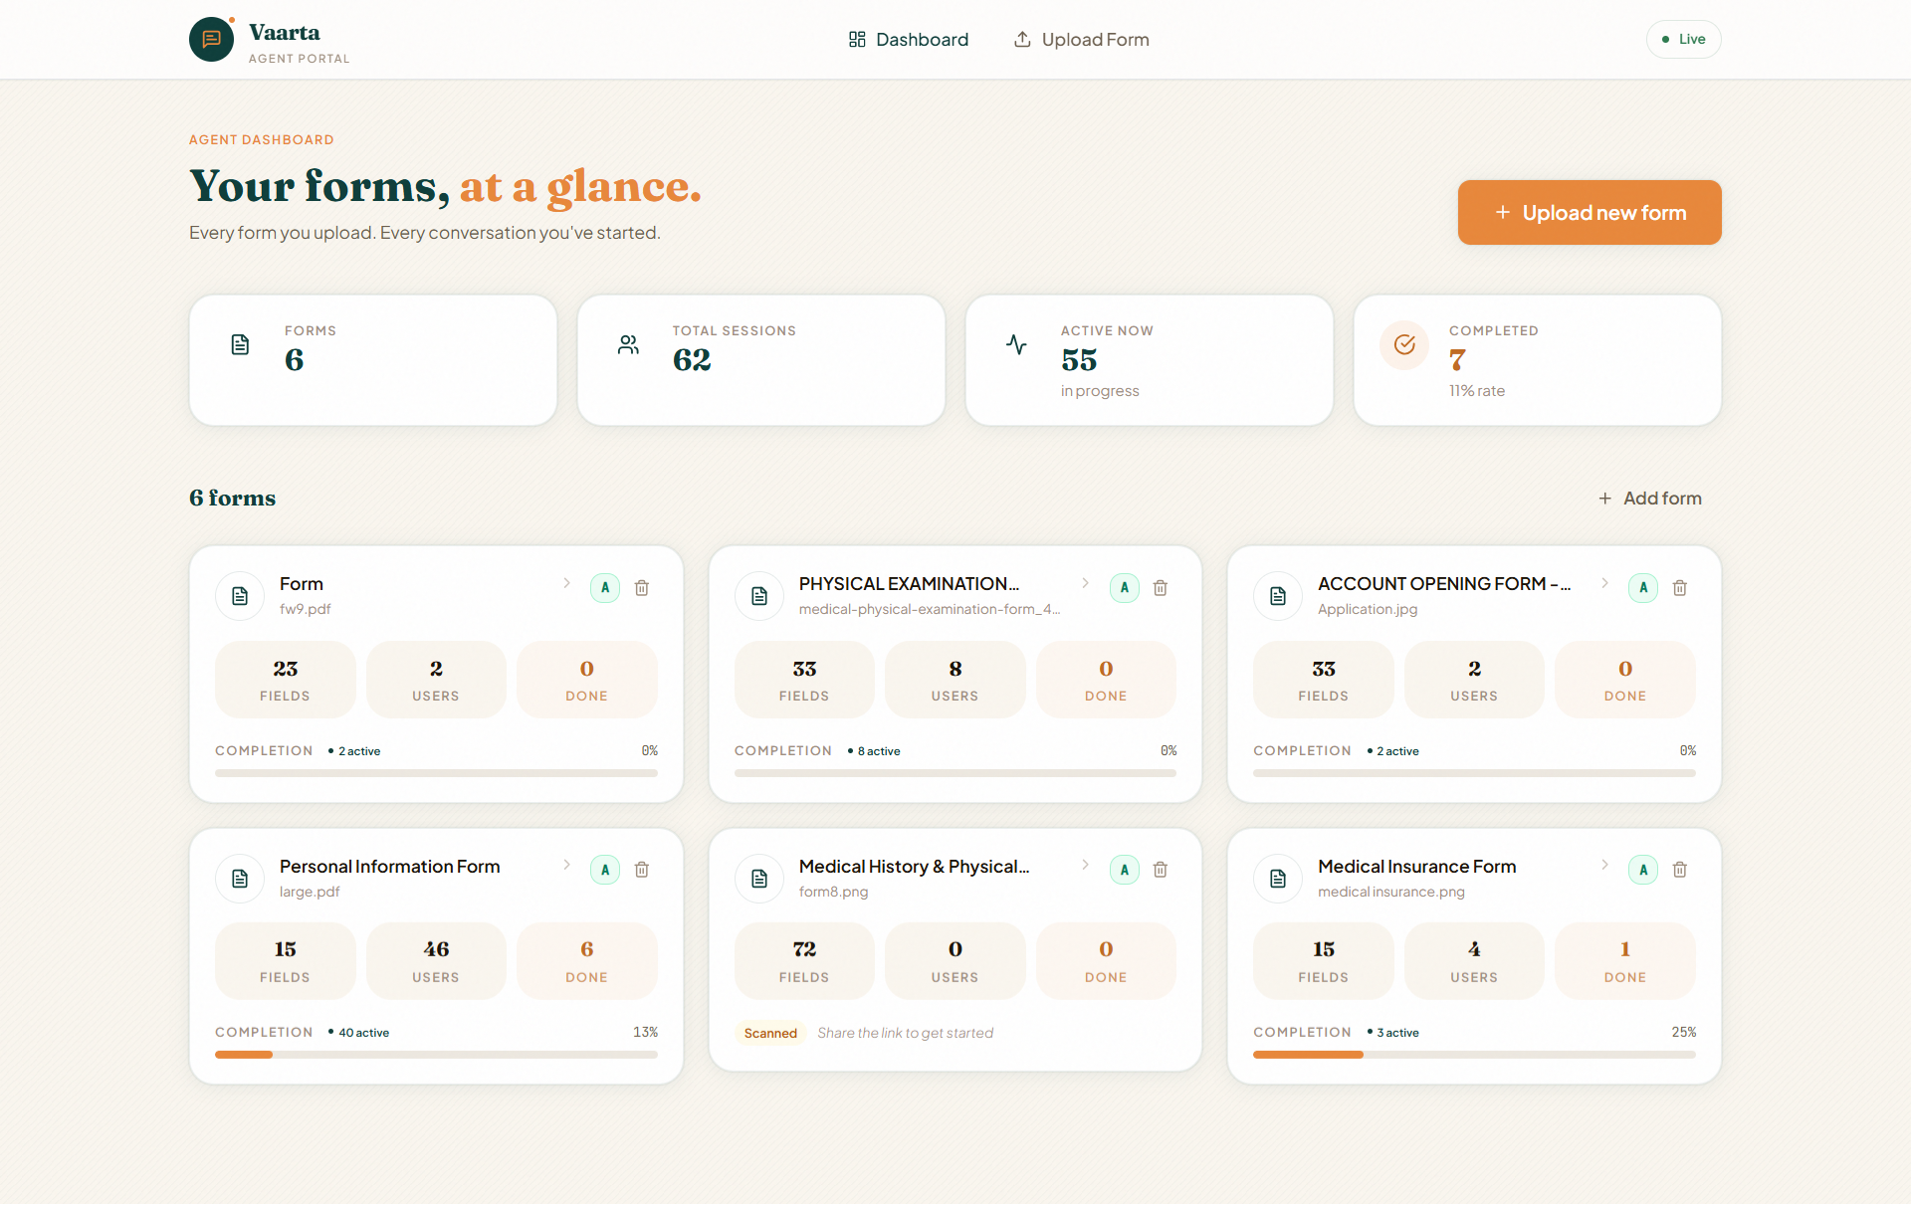This screenshot has height=1206, width=1911.
Task: Expand the fw9.pdf Form card chevron
Action: pos(566,583)
